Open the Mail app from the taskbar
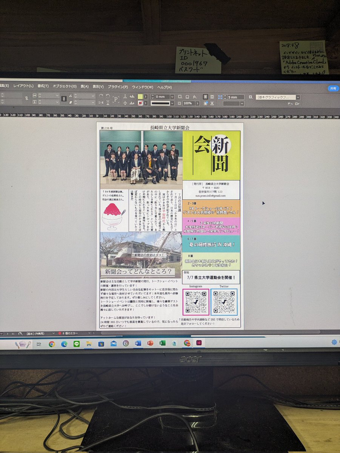This screenshot has height=453, width=340. click(113, 344)
